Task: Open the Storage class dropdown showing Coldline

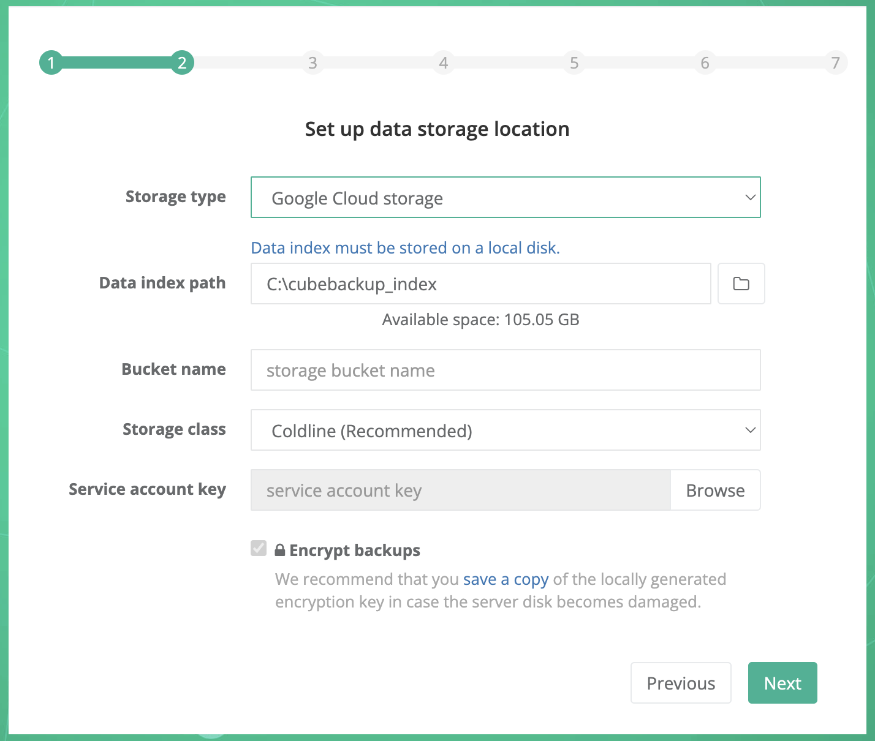Action: [506, 430]
